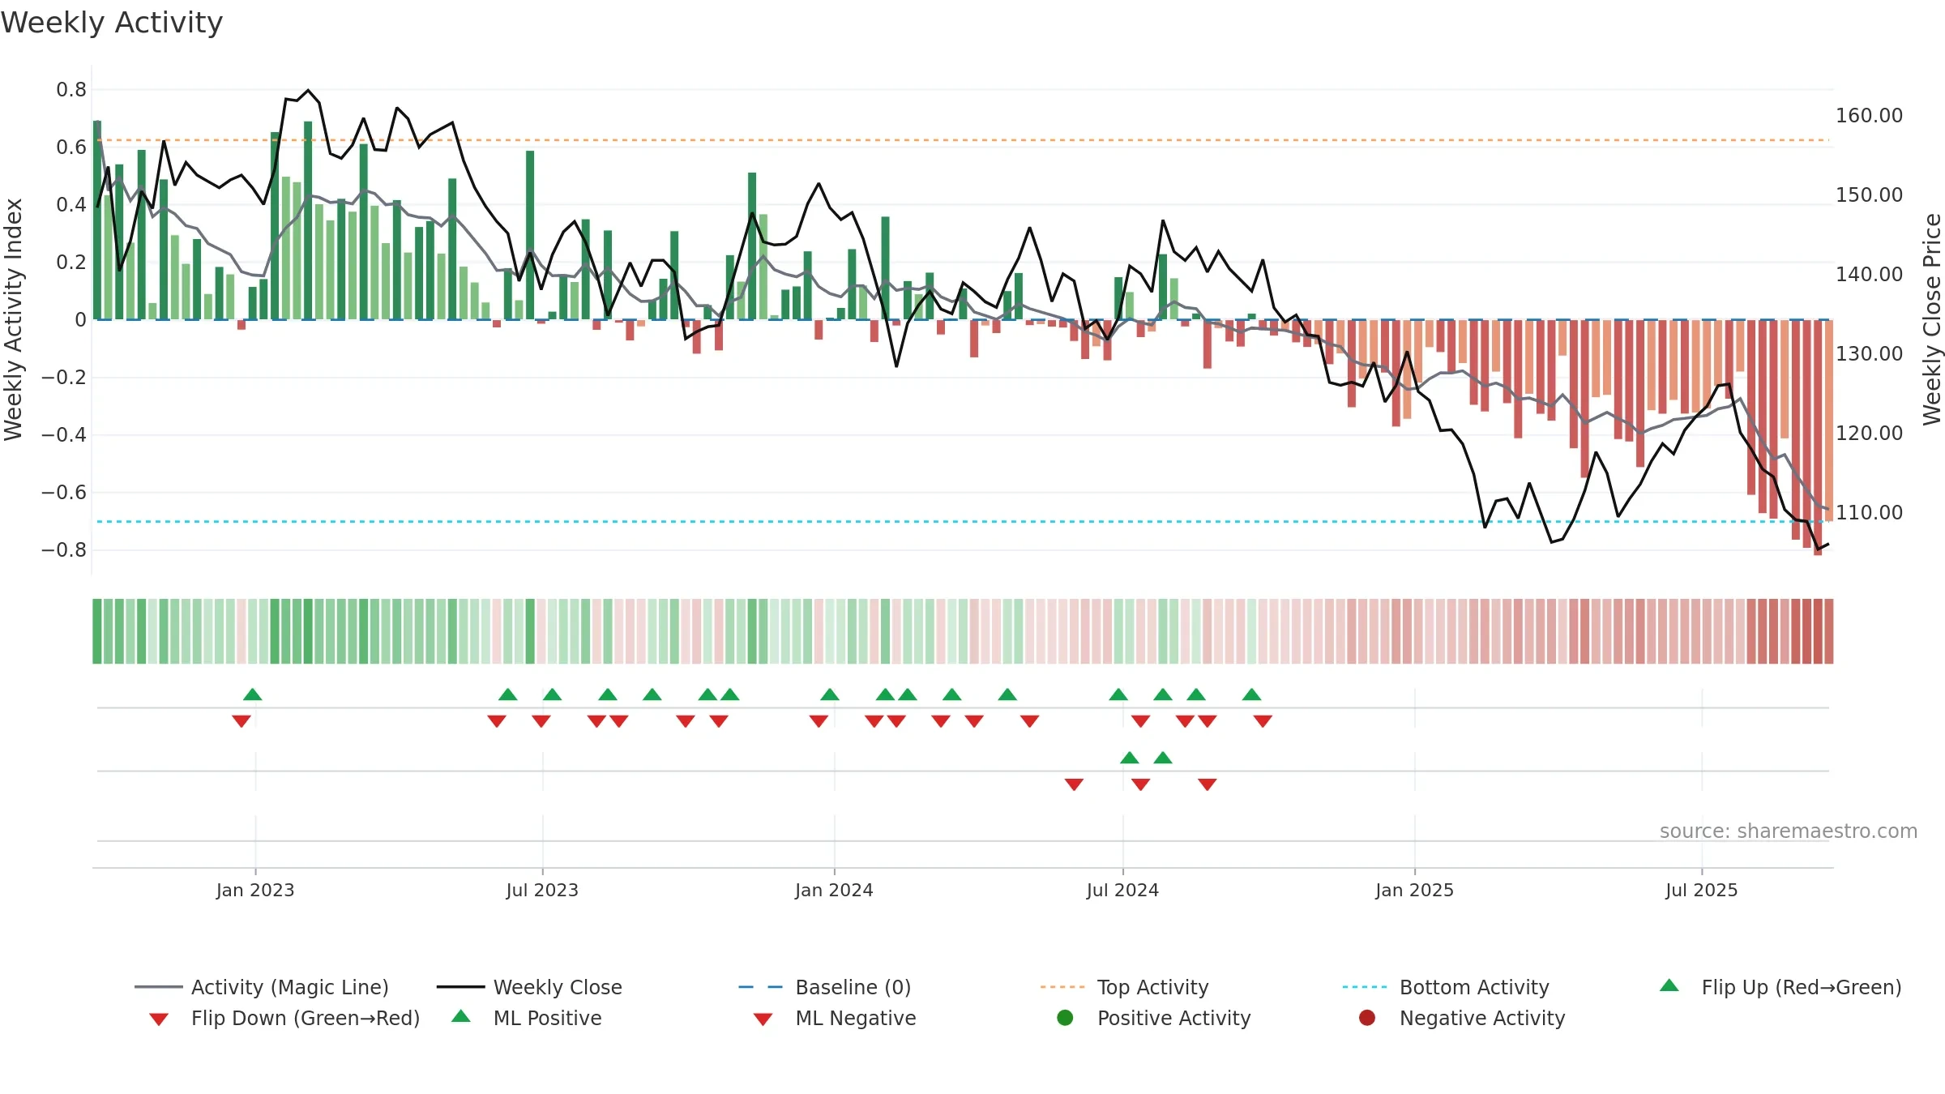1945x1094 pixels.
Task: Click the Jul 2023 x-axis label
Action: pos(542,890)
